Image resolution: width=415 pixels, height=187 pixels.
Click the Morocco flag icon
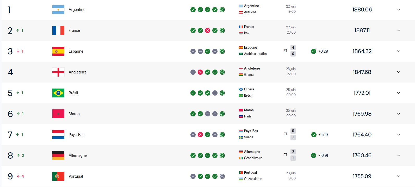click(x=58, y=114)
